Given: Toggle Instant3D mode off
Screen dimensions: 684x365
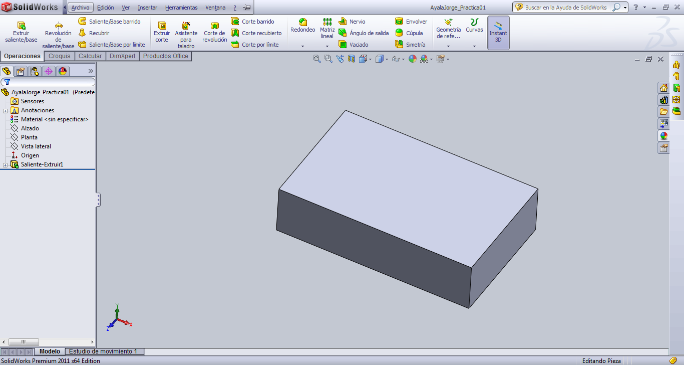Looking at the screenshot, I should (498, 33).
